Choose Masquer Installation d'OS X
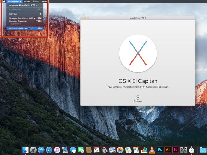The height and width of the screenshot is (155, 207). point(25,18)
